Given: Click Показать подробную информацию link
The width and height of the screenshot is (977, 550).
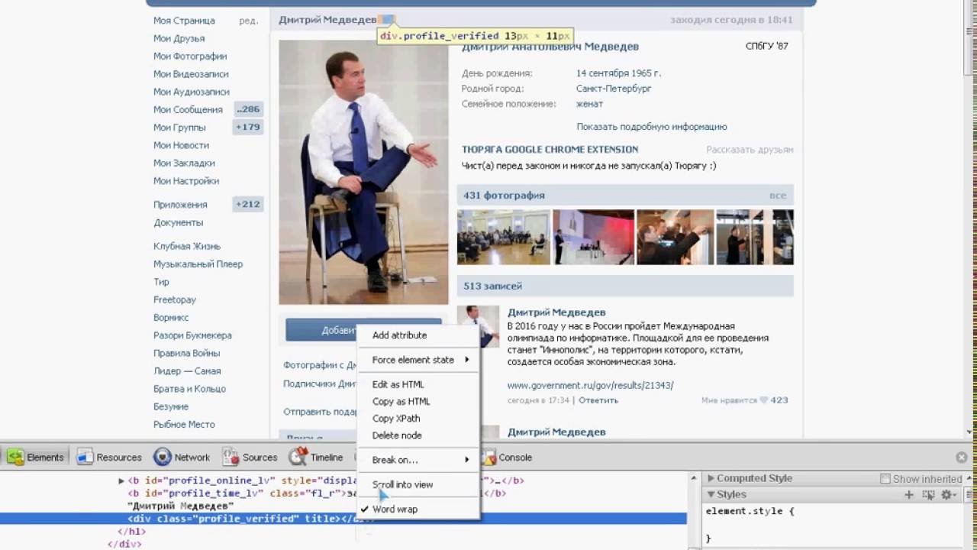Looking at the screenshot, I should point(651,127).
